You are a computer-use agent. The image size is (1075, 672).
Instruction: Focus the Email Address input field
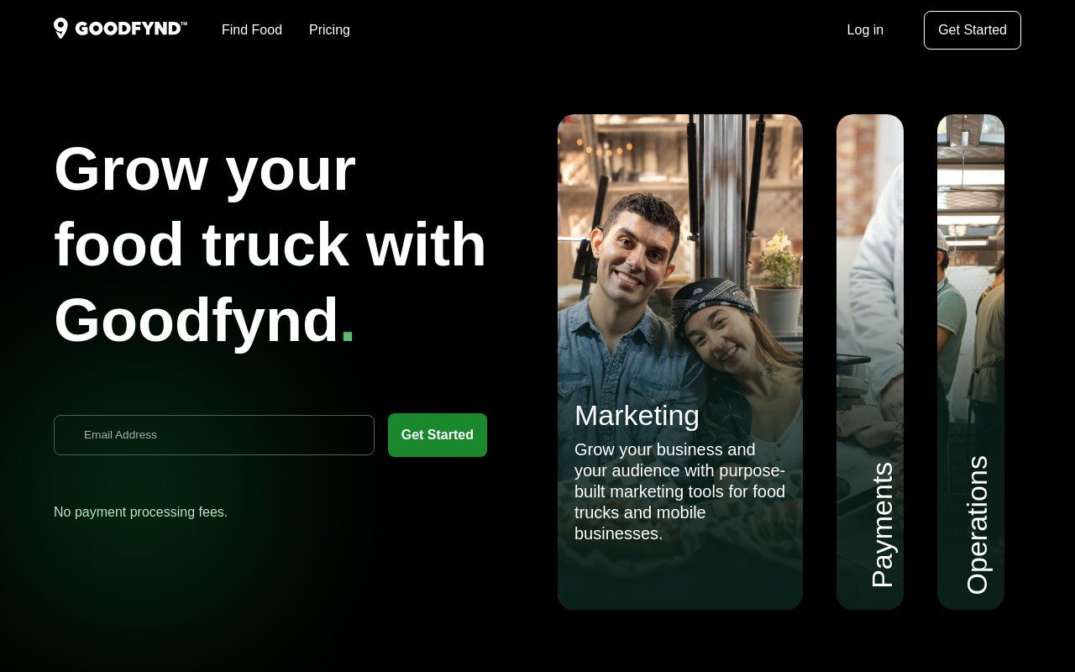[x=214, y=435]
